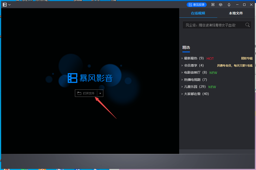Click the 打开文件 button
Screen dimensions: 256x170
(86, 93)
